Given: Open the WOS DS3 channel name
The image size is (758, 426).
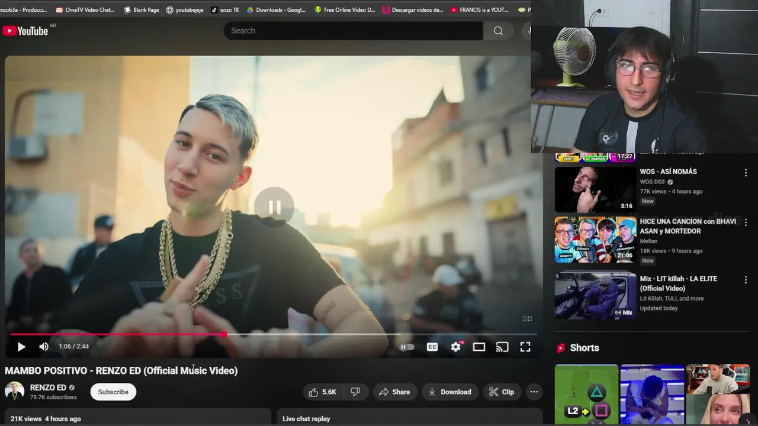Looking at the screenshot, I should [x=652, y=182].
